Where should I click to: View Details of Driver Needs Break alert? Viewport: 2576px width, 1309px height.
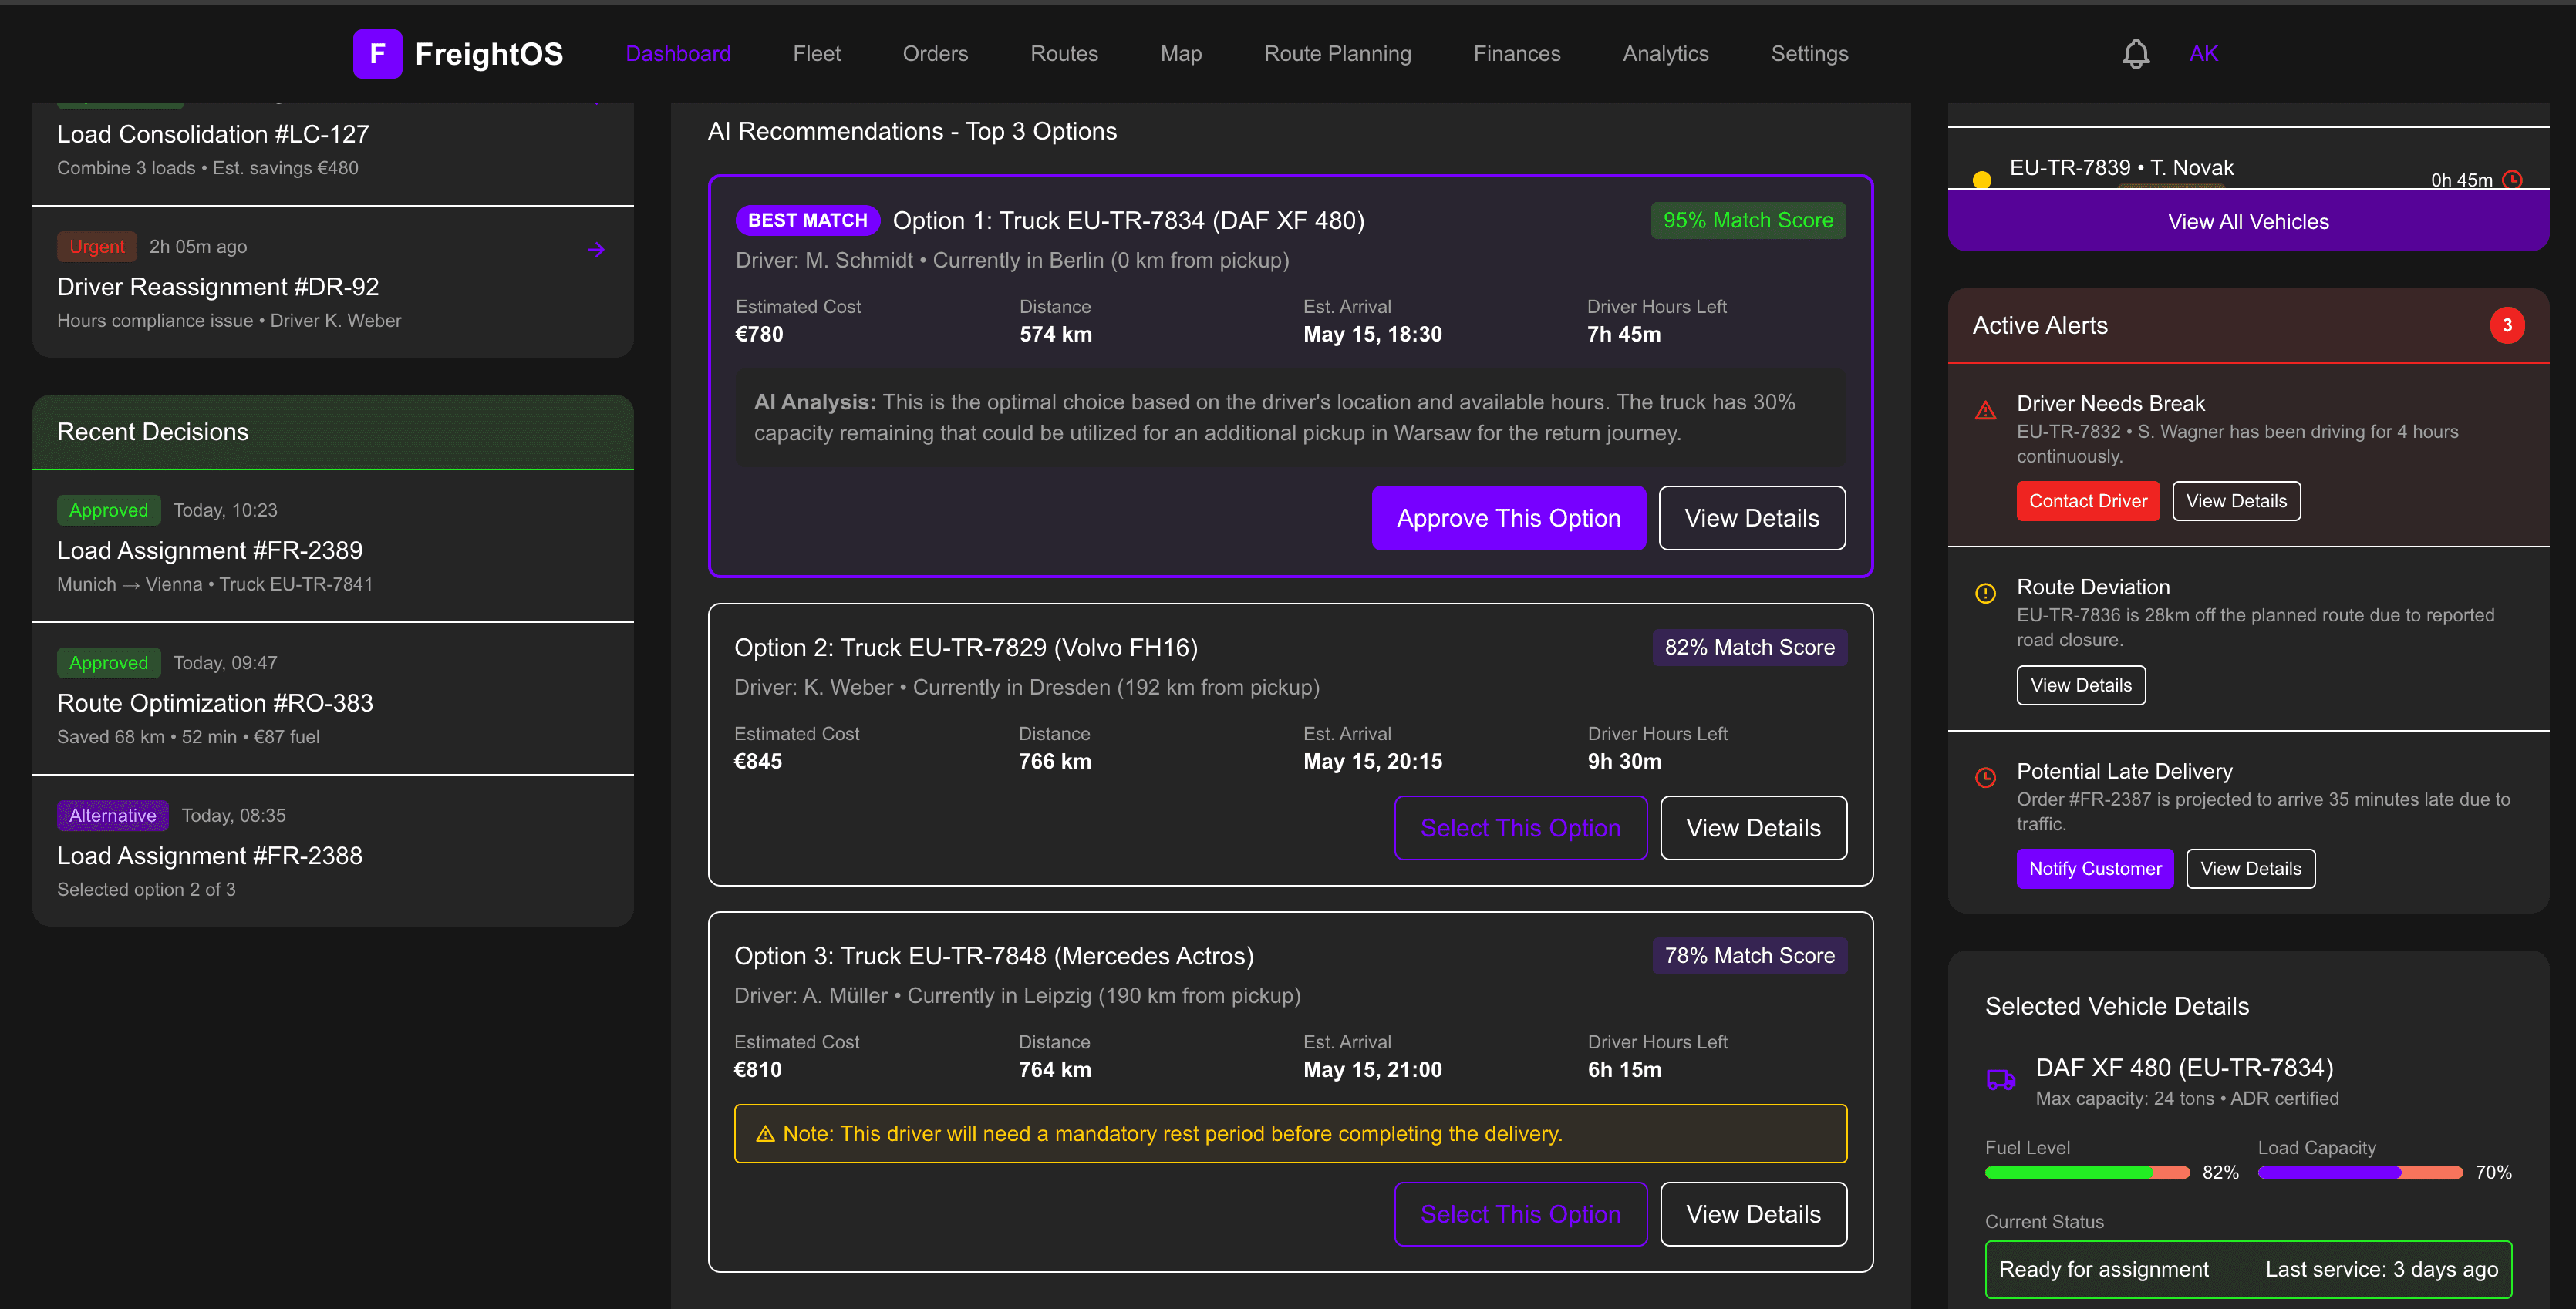point(2236,500)
